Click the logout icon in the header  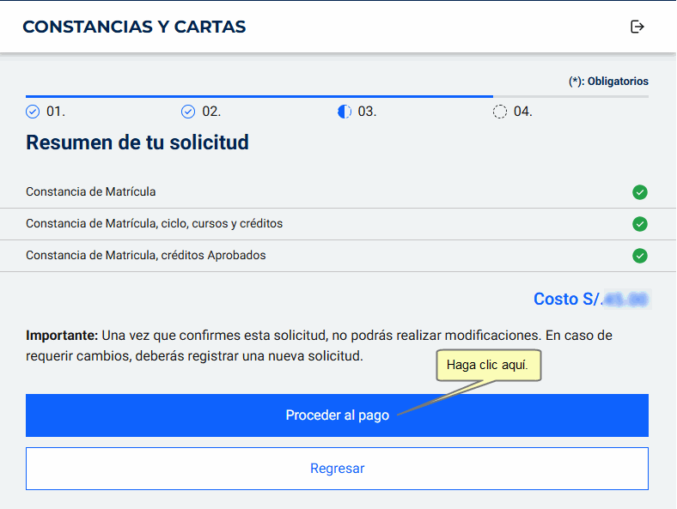pyautogui.click(x=637, y=27)
